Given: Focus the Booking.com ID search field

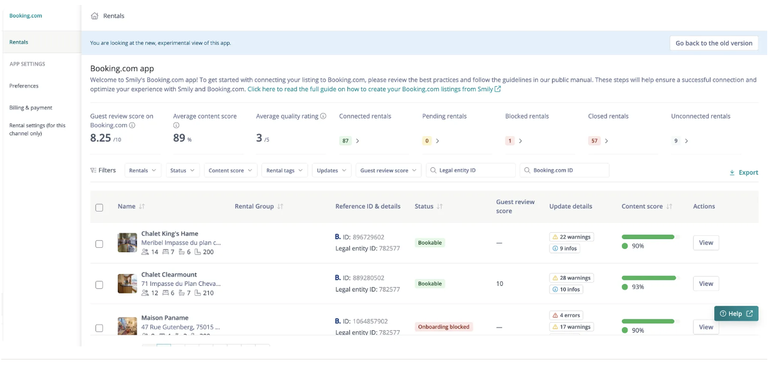Looking at the screenshot, I should tap(565, 170).
